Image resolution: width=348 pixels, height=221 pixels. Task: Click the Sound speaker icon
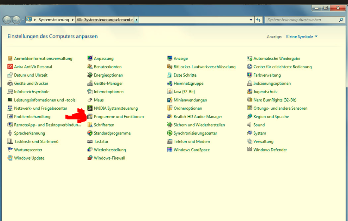(x=250, y=125)
